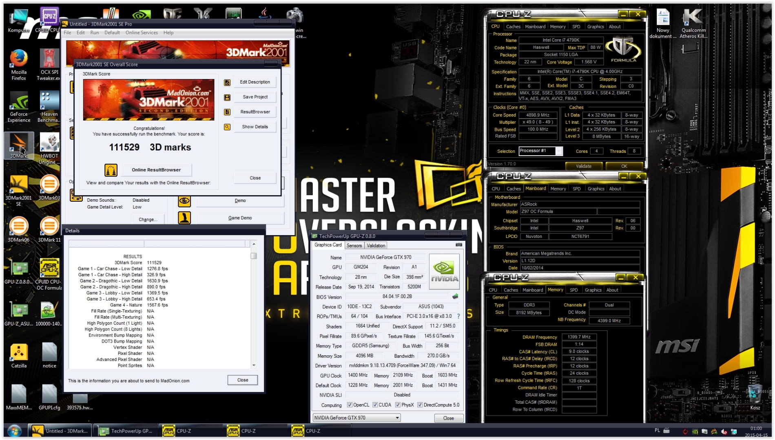Click Save Project disk icon
The height and width of the screenshot is (440, 775).
tap(227, 97)
